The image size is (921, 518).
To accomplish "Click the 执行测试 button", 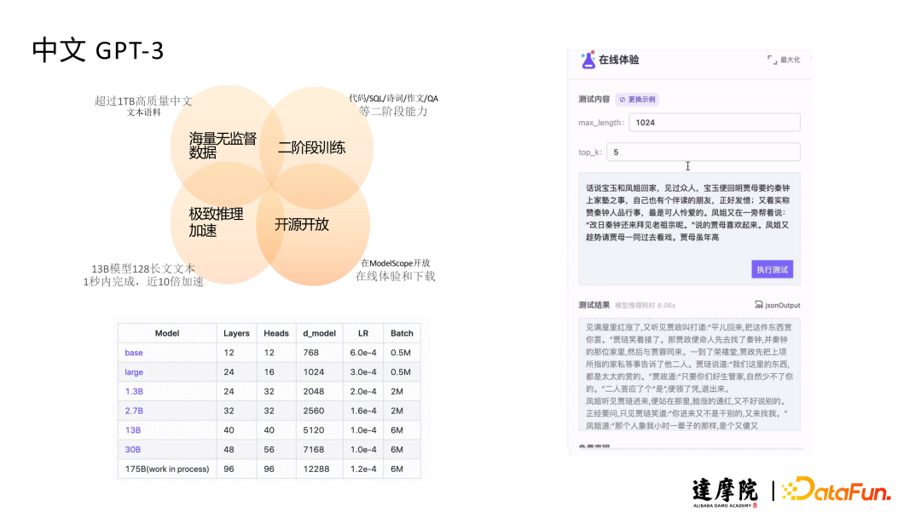I will [x=772, y=269].
